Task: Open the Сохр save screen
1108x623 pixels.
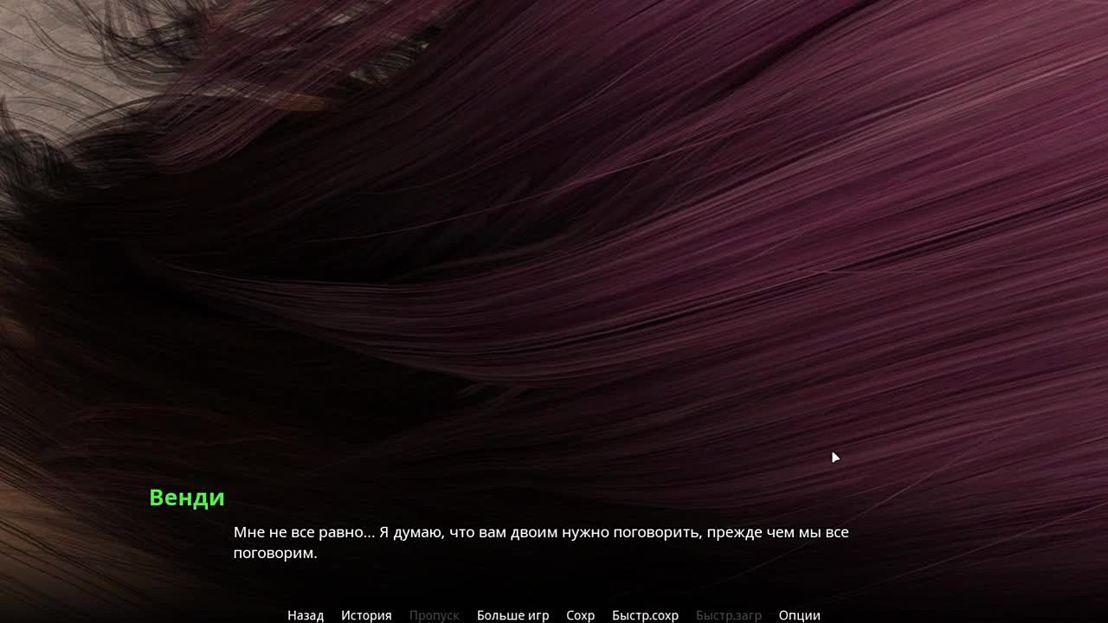Action: click(x=580, y=615)
